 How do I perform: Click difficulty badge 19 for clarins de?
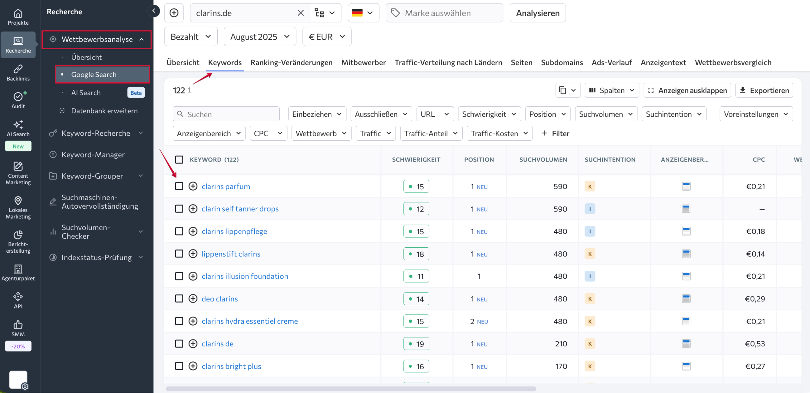pos(416,344)
